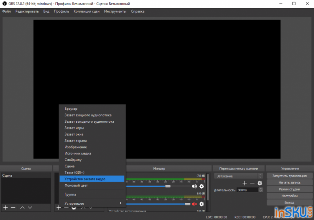Image resolution: width=314 pixels, height=220 pixels.
Task: Remove the scene with the minus icon
Action: (x=13, y=207)
